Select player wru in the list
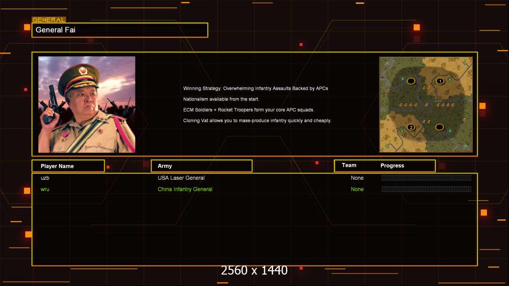509x286 pixels. point(45,189)
